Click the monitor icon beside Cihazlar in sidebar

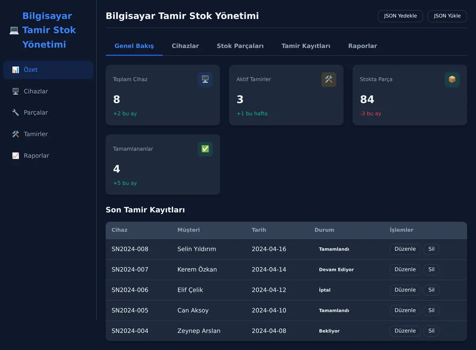coord(15,91)
